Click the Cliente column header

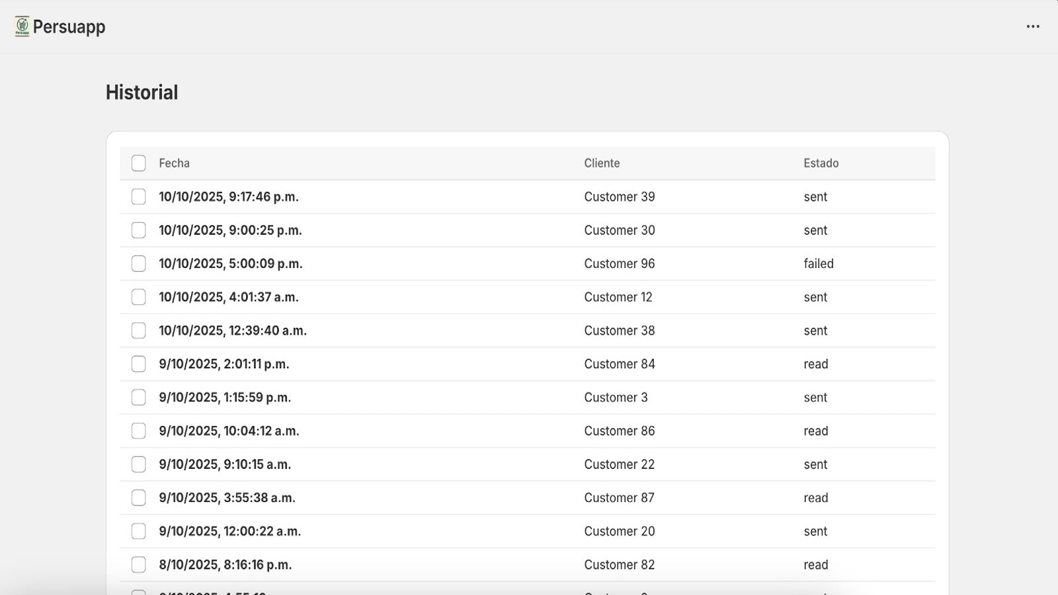602,163
